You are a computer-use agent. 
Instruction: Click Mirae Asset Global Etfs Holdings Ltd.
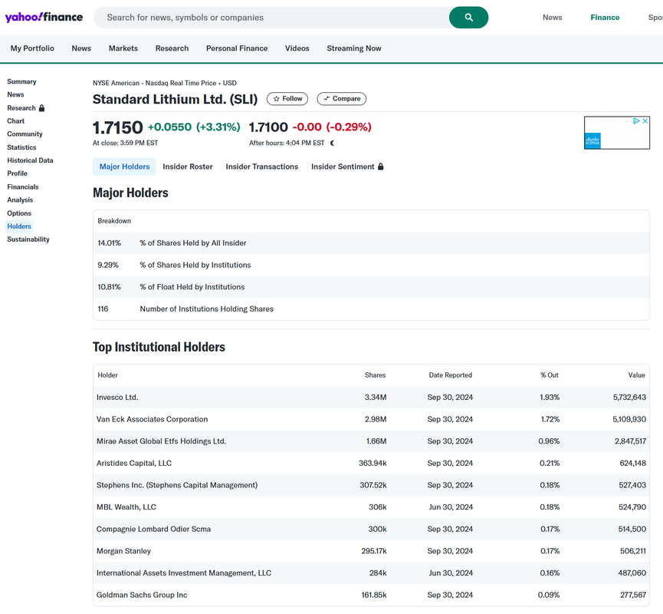(x=161, y=441)
